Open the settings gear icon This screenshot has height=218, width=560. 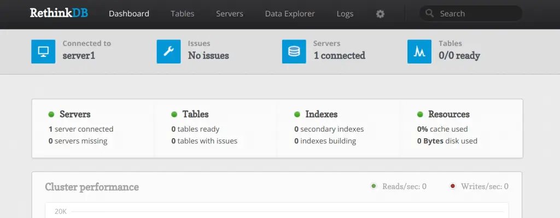pyautogui.click(x=381, y=14)
